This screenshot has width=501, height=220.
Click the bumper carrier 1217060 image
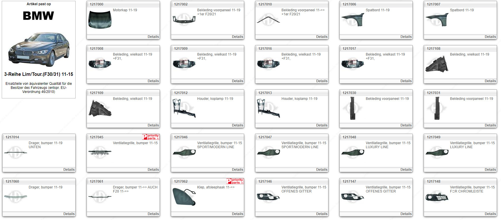tap(16, 197)
